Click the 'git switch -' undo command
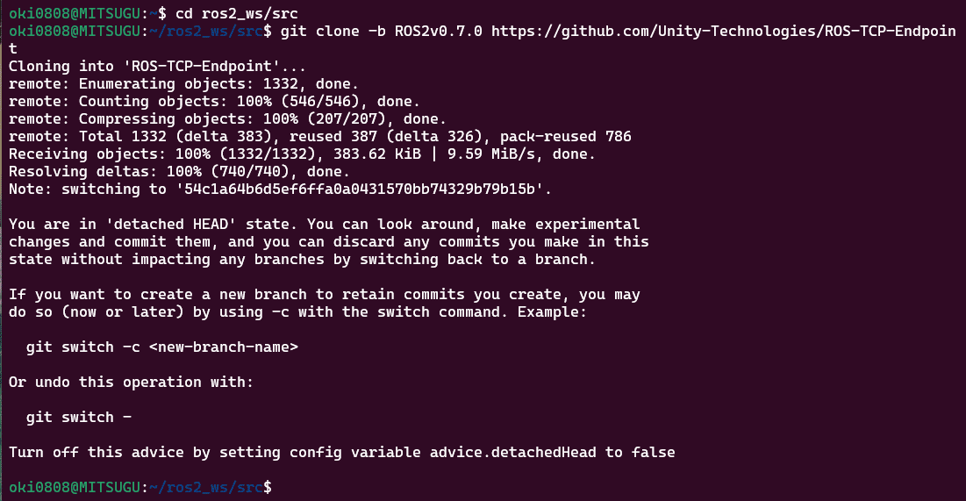Screen dimensions: 966x501 79,417
